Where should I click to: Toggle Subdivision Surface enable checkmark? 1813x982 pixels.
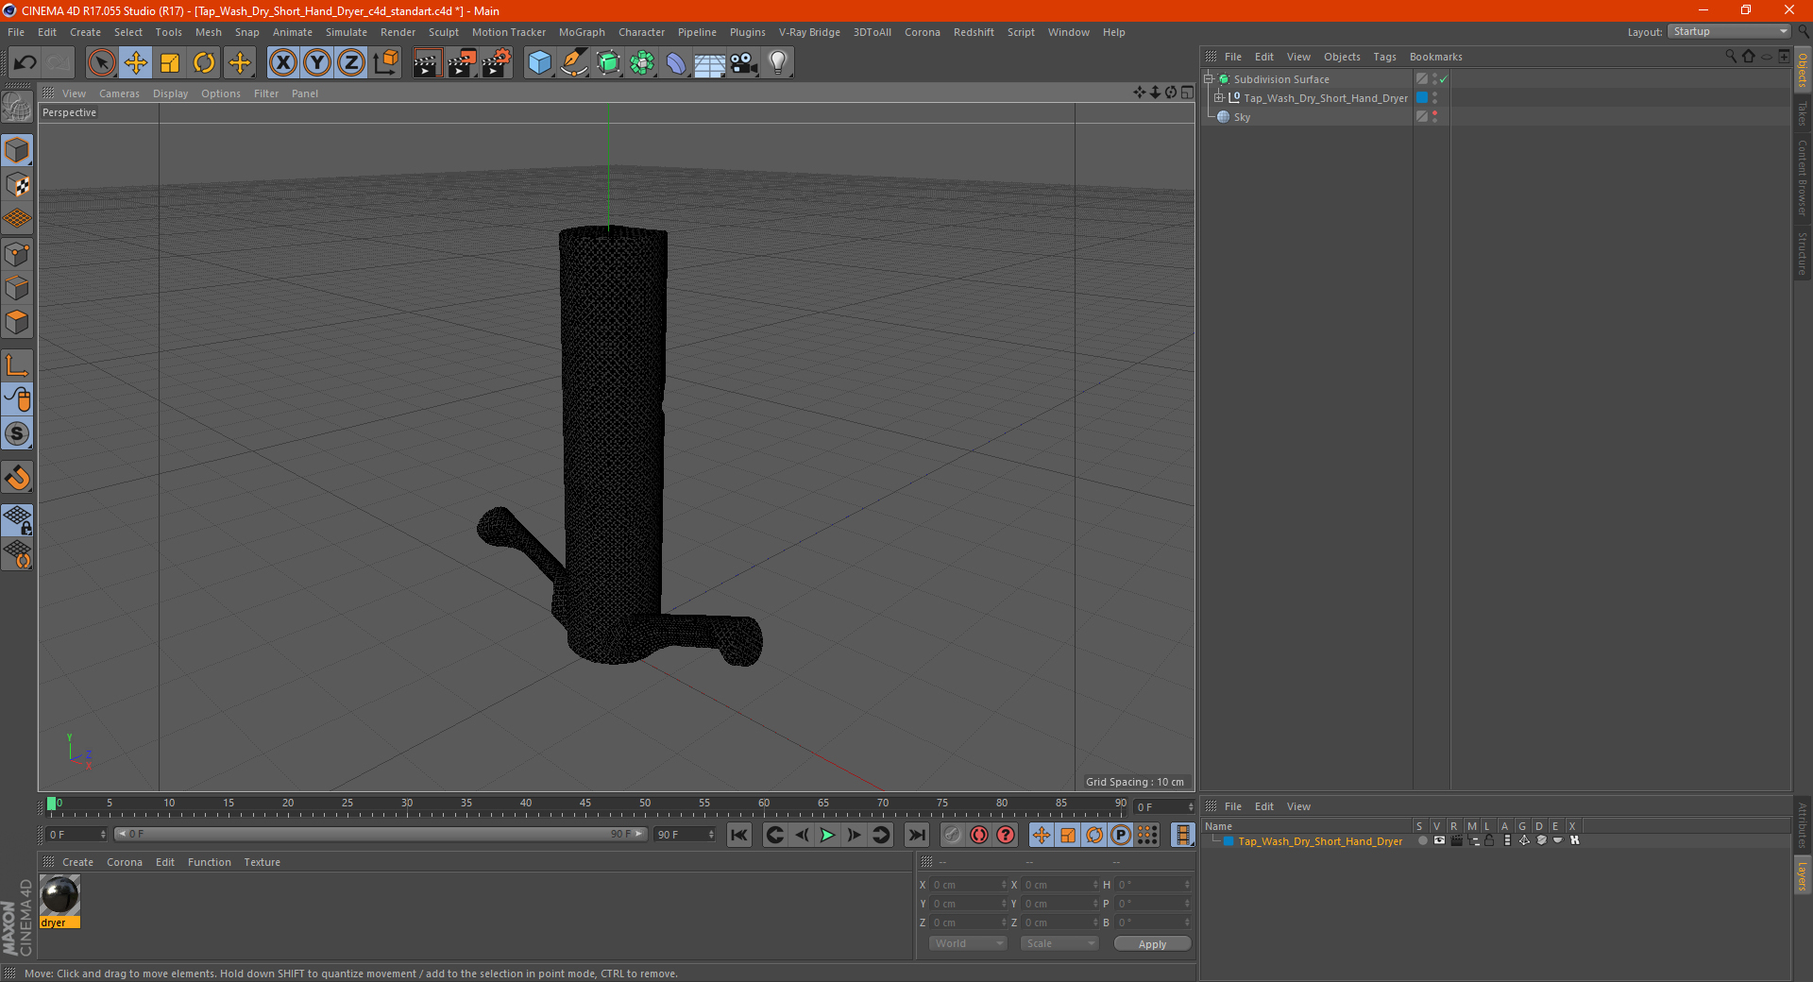pyautogui.click(x=1444, y=79)
